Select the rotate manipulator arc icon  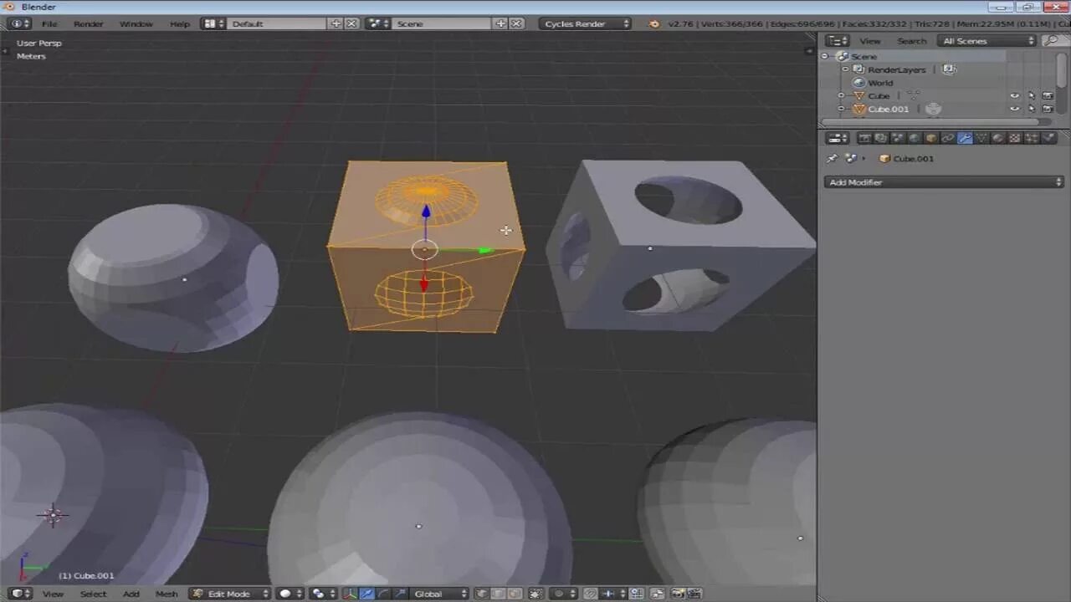[x=383, y=594]
